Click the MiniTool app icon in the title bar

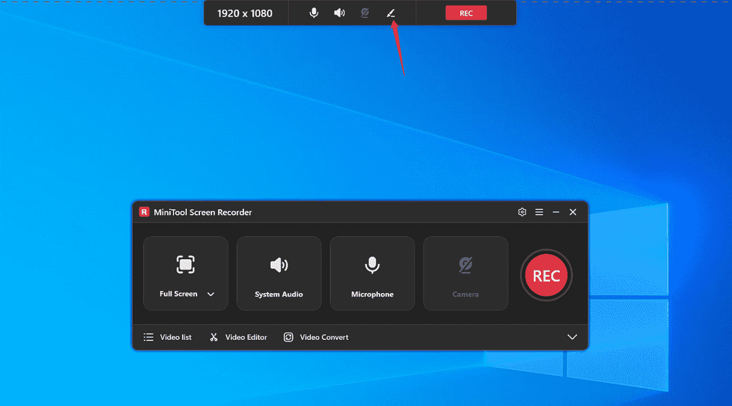point(144,212)
